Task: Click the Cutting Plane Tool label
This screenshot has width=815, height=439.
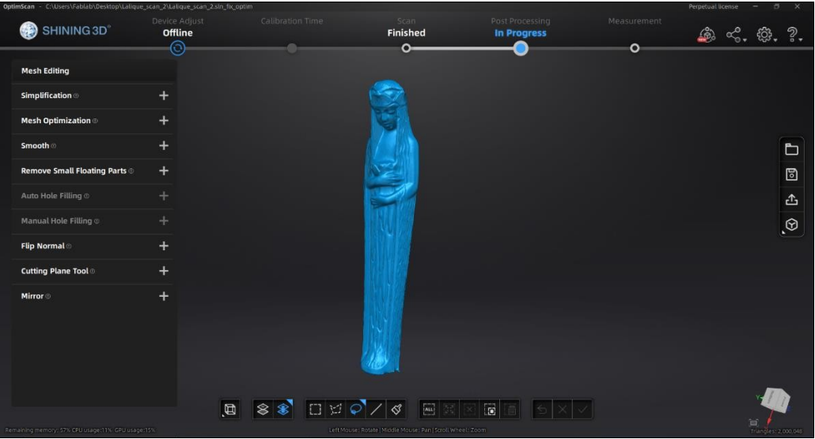Action: pyautogui.click(x=55, y=271)
